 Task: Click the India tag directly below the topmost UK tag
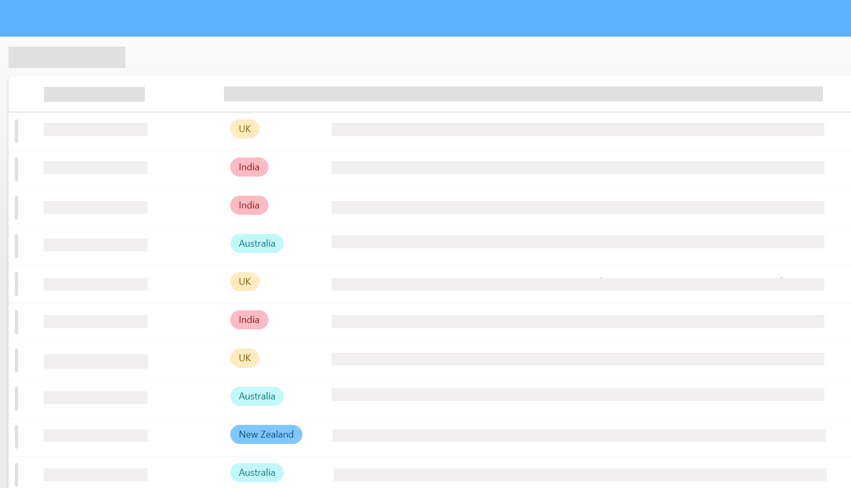(x=249, y=167)
